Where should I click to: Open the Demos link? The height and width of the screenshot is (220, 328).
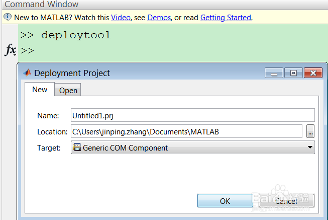pos(159,18)
